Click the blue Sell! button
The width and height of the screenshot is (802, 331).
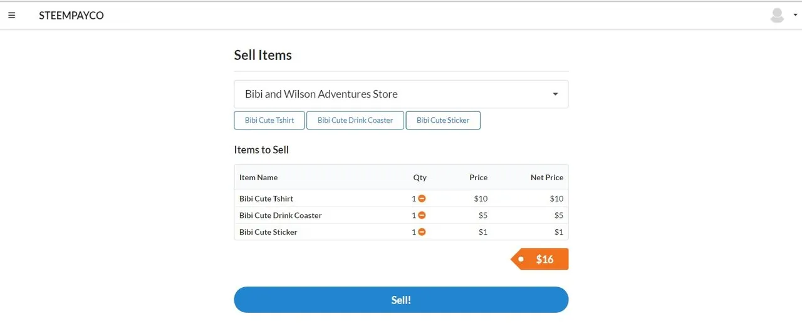click(x=401, y=300)
